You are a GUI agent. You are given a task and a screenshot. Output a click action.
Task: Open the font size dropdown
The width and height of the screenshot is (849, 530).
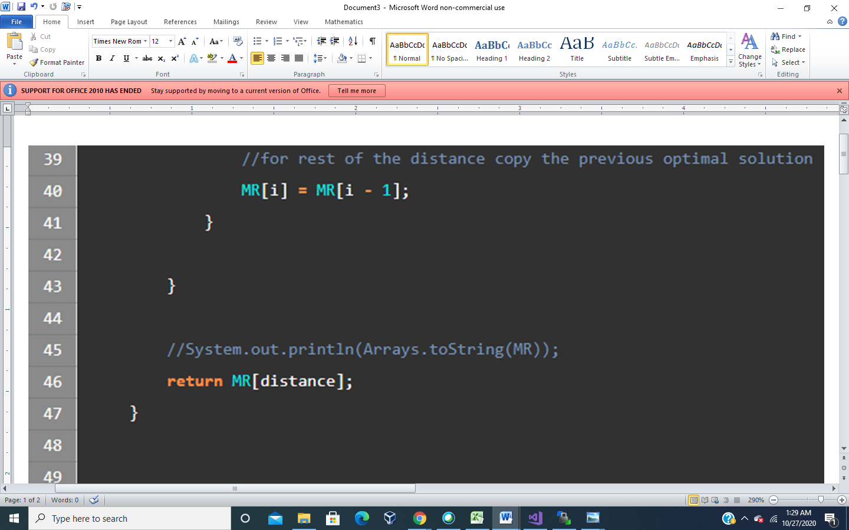click(169, 41)
